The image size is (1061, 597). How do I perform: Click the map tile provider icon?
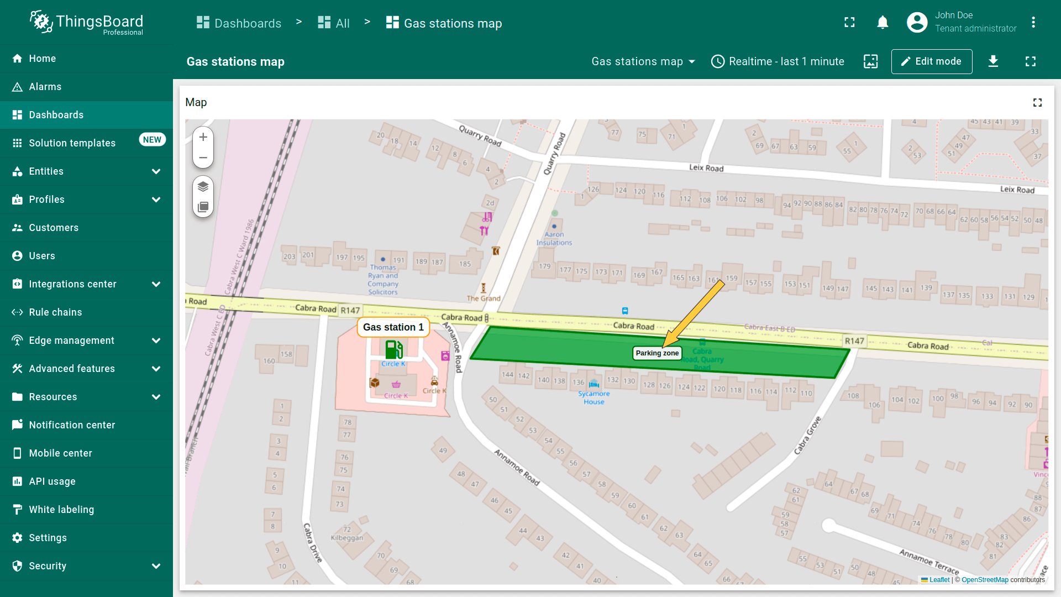click(203, 207)
